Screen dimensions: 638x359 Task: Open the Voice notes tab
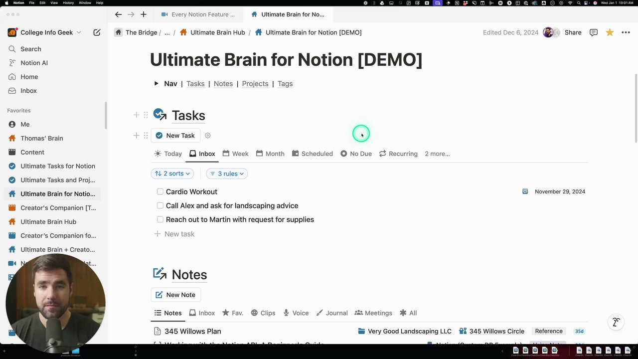click(296, 313)
